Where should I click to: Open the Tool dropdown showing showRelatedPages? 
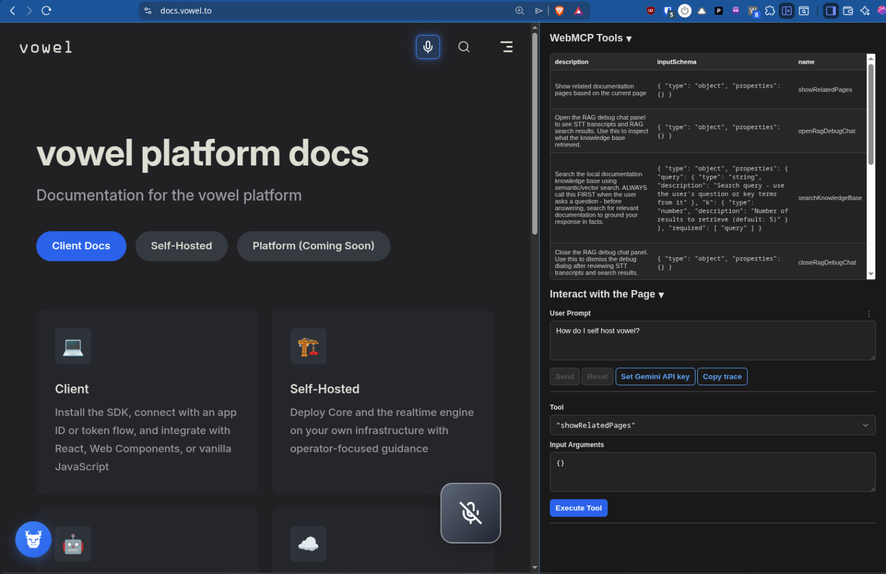pyautogui.click(x=712, y=425)
